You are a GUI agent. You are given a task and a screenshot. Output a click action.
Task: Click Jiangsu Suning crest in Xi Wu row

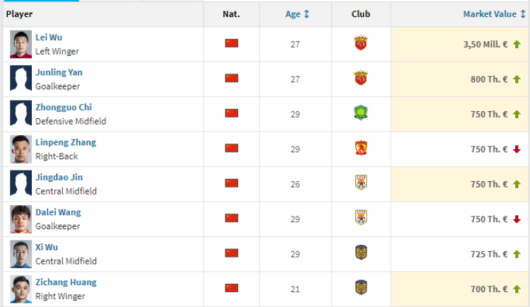pos(360,253)
